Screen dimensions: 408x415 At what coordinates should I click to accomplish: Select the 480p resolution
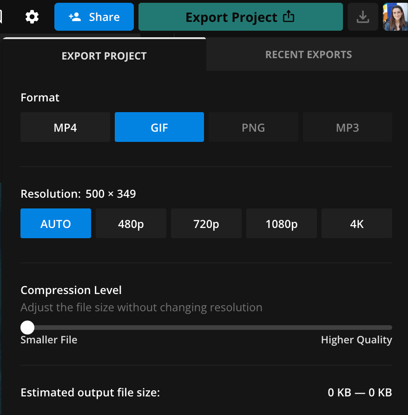131,224
